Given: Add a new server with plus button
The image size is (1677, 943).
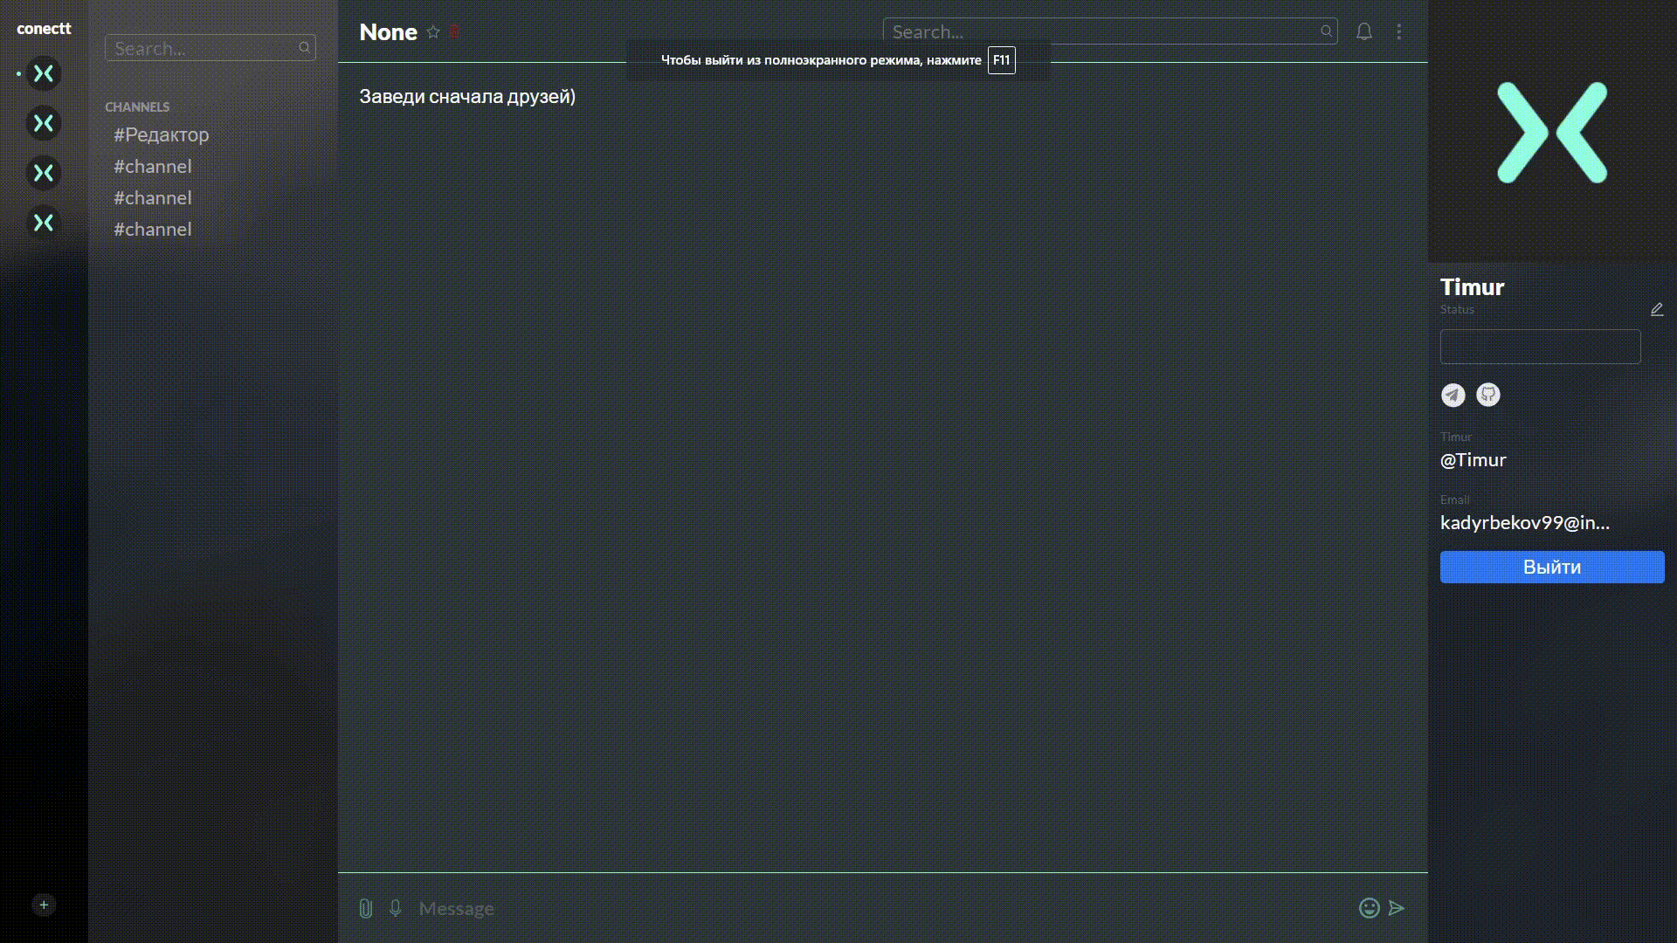Looking at the screenshot, I should point(44,905).
